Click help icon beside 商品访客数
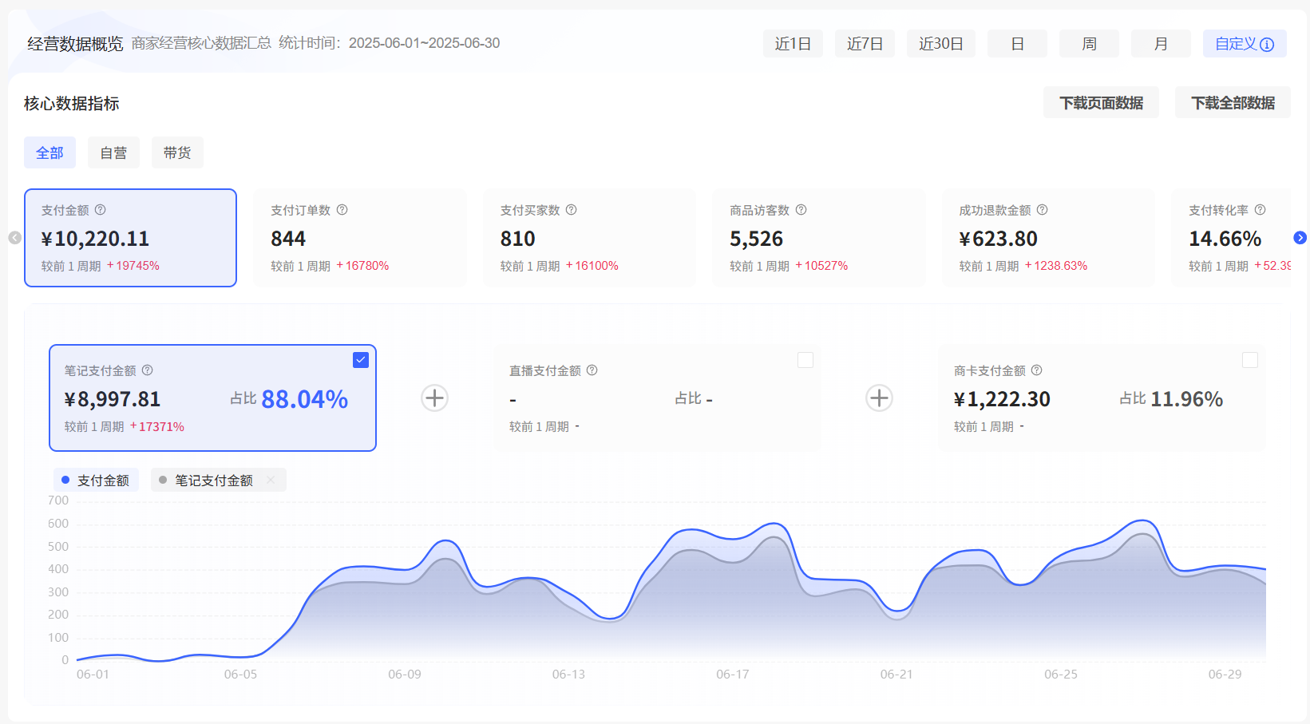Viewport: 1310px width, 724px height. point(801,210)
